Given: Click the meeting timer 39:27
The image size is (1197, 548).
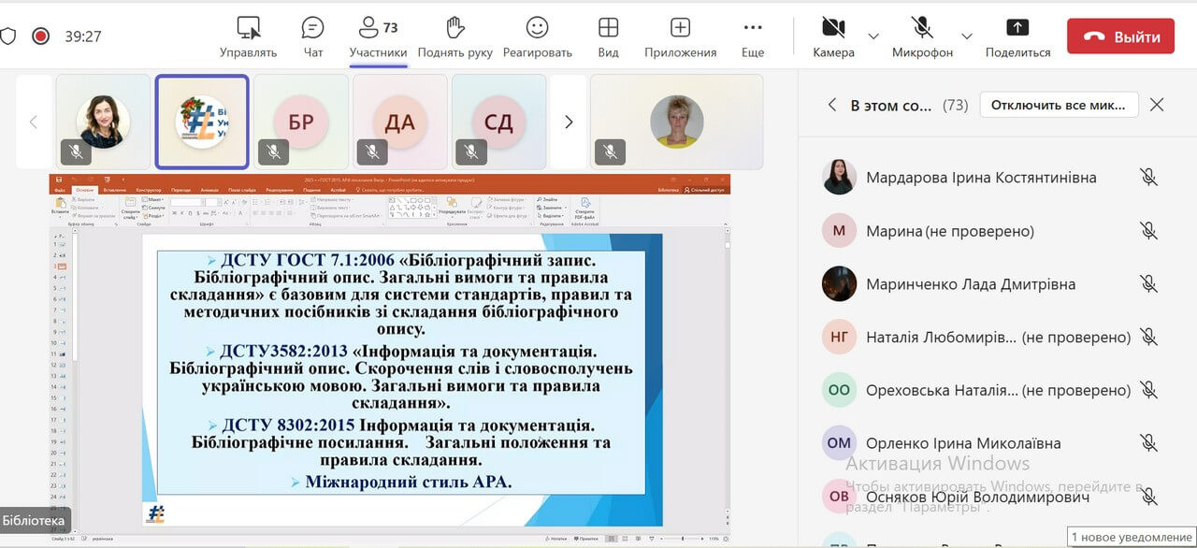Looking at the screenshot, I should point(83,36).
